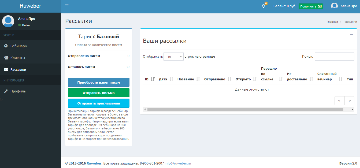Click globe icon next to Вебинары
This screenshot has width=360, height=168.
pyautogui.click(x=6, y=46)
